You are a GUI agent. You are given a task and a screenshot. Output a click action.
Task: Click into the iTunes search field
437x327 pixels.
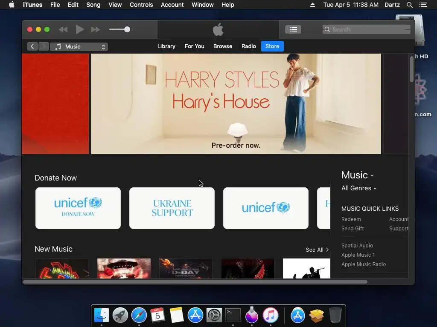(366, 29)
